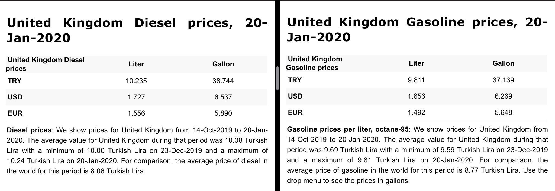Select the TRY row label in Diesel table
The width and height of the screenshot is (555, 191).
click(x=15, y=81)
